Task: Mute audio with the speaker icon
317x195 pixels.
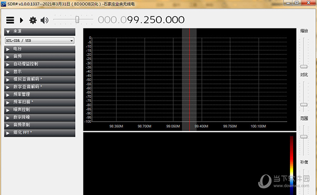Action: (44, 20)
